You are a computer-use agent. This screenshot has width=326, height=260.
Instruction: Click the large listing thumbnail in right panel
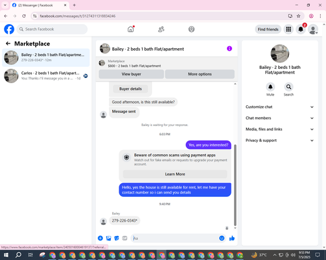(280, 53)
